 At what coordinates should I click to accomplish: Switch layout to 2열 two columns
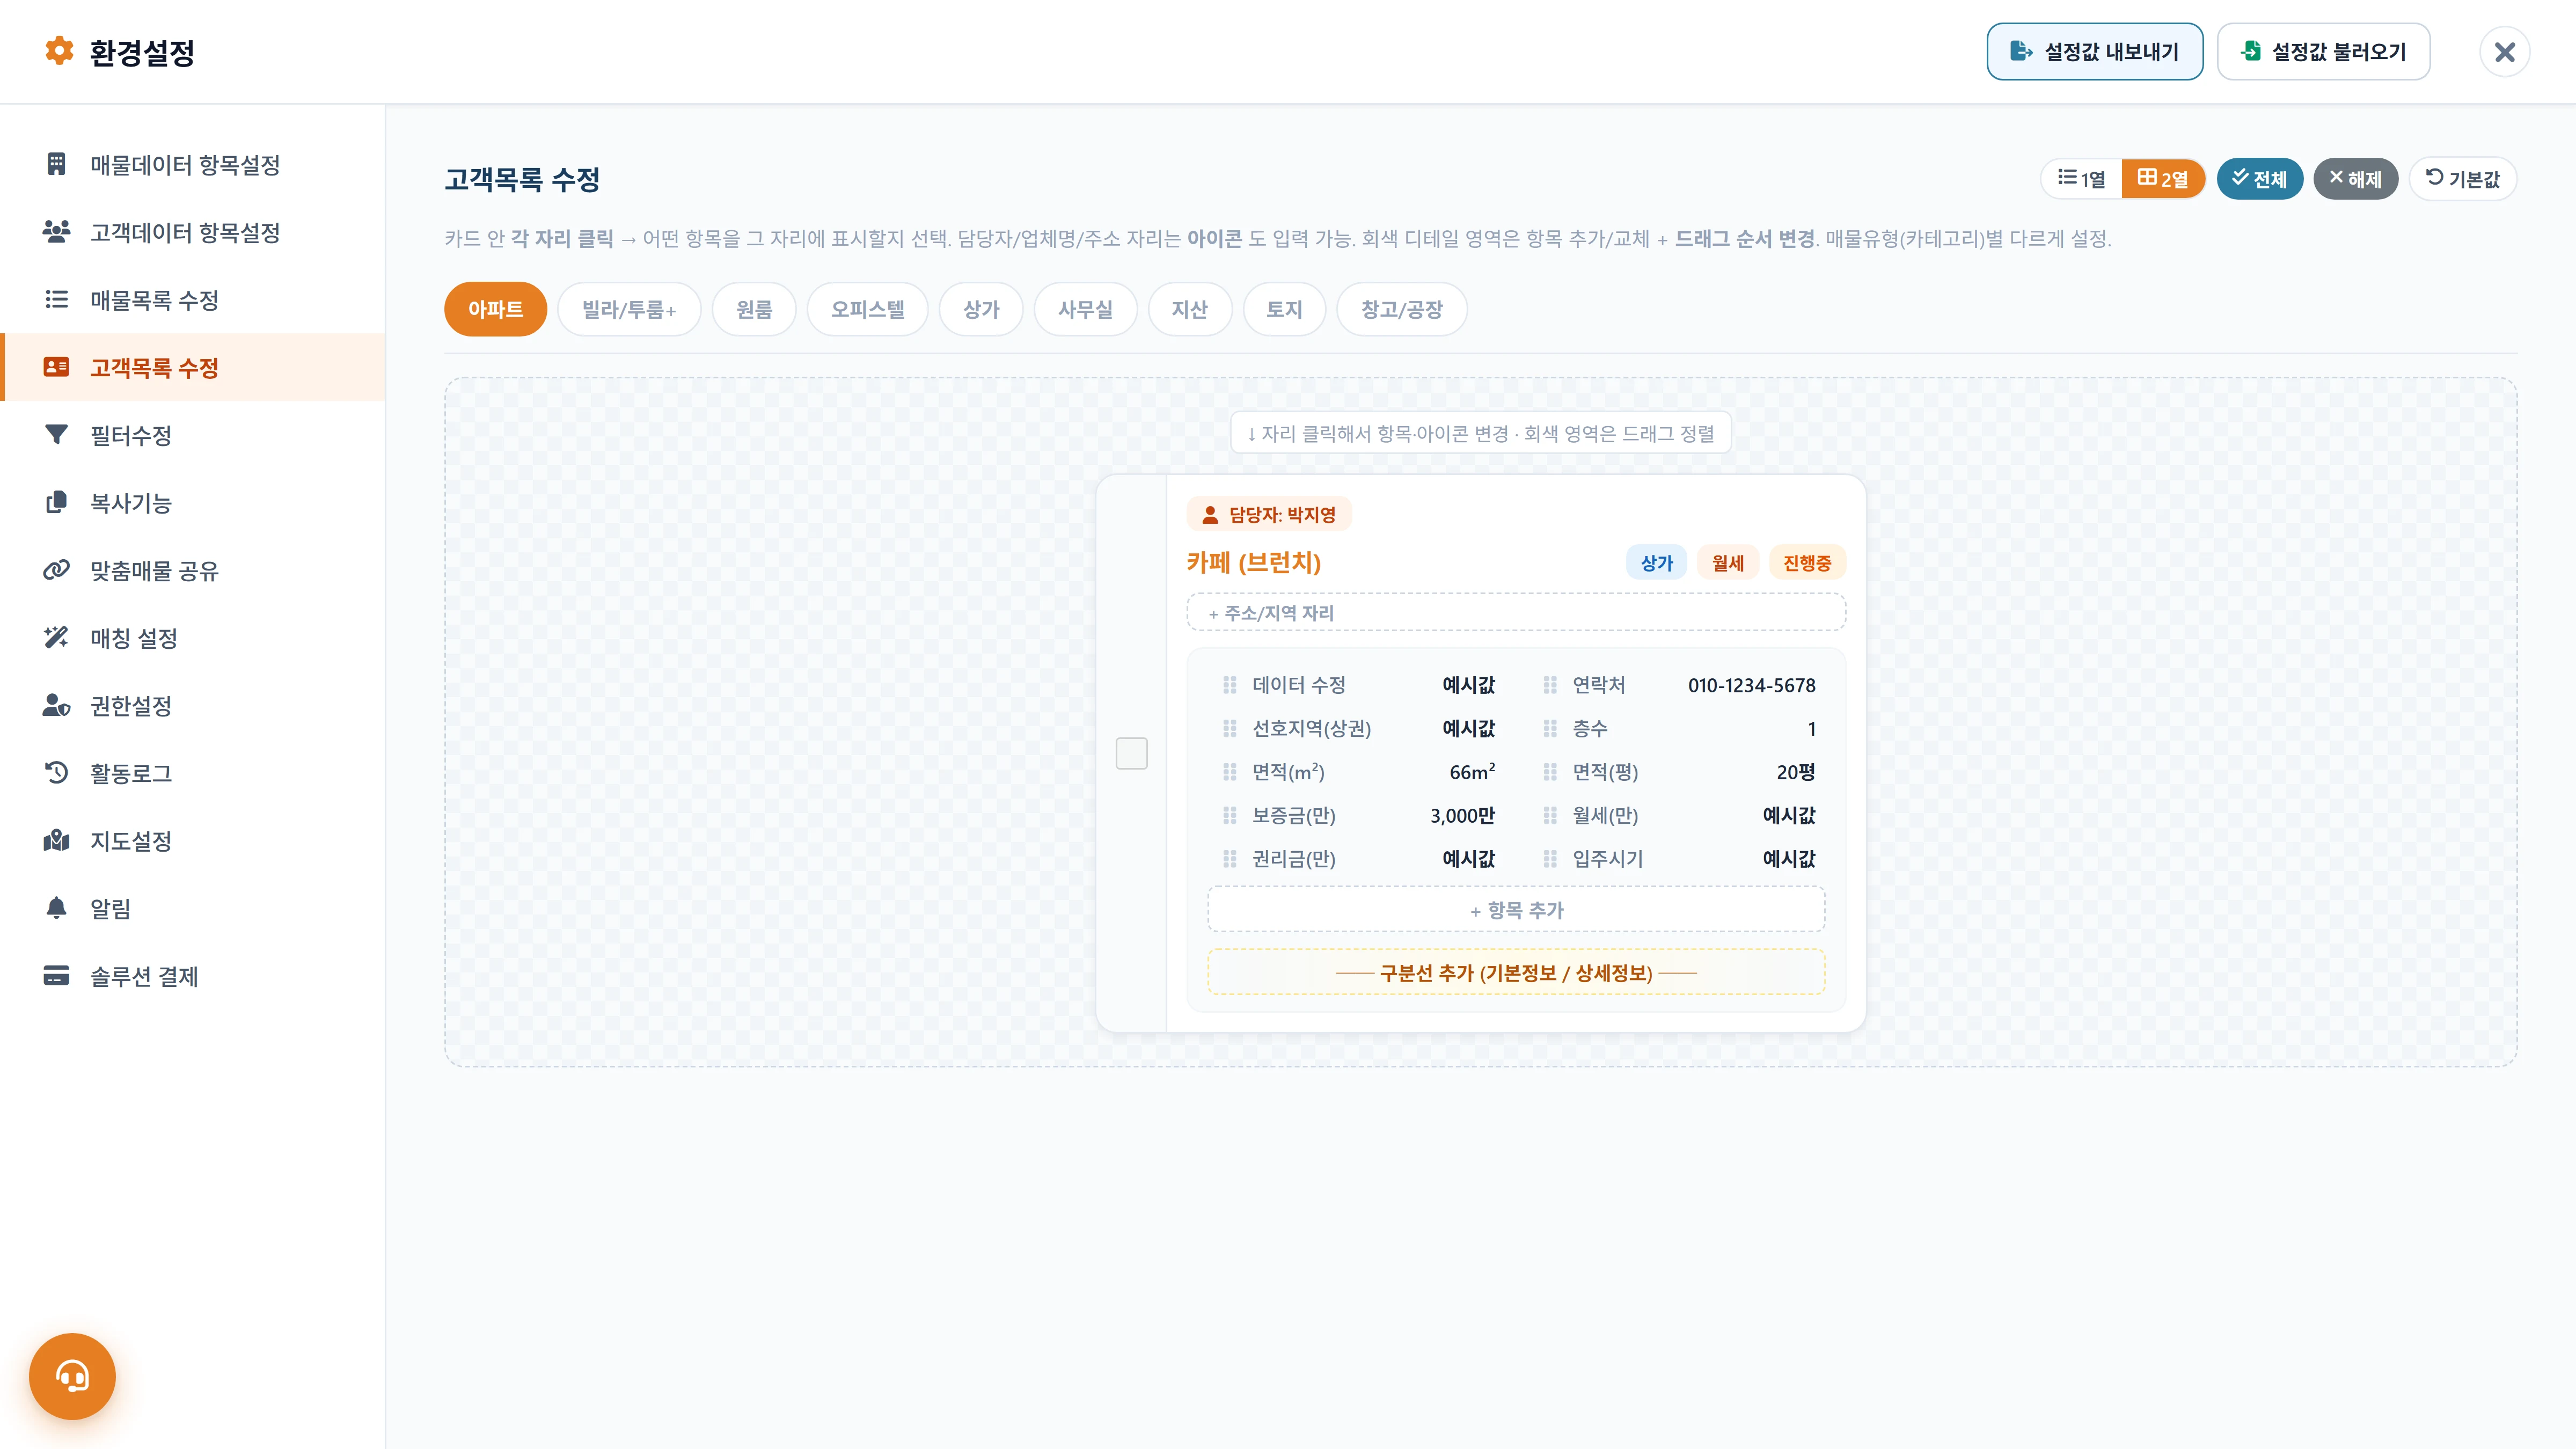pyautogui.click(x=2163, y=179)
